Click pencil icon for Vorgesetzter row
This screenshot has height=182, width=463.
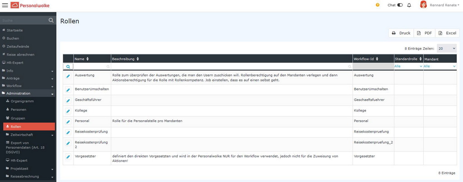pyautogui.click(x=68, y=157)
